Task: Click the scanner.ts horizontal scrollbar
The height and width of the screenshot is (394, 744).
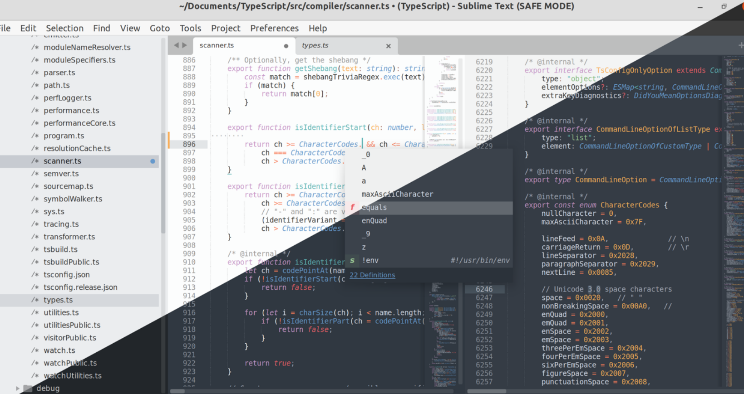Action: [177, 391]
